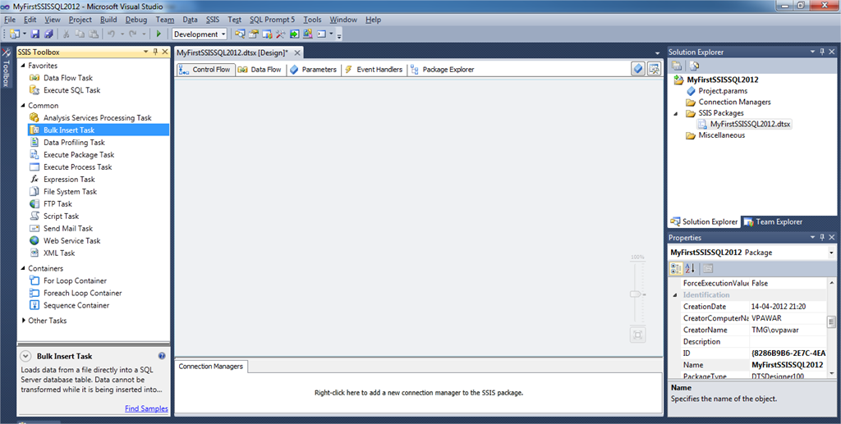Screen dimensions: 841x424
Task: Expand the Other Tasks section
Action: tap(22, 321)
